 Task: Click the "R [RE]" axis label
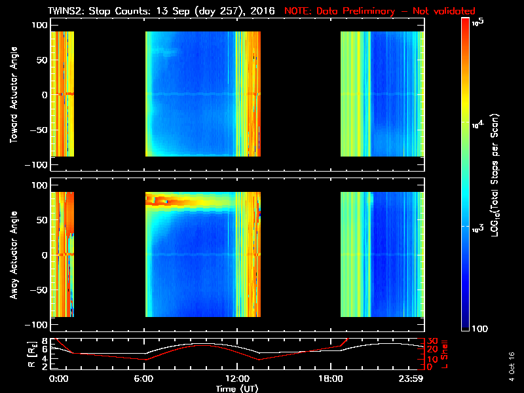[x=32, y=354]
